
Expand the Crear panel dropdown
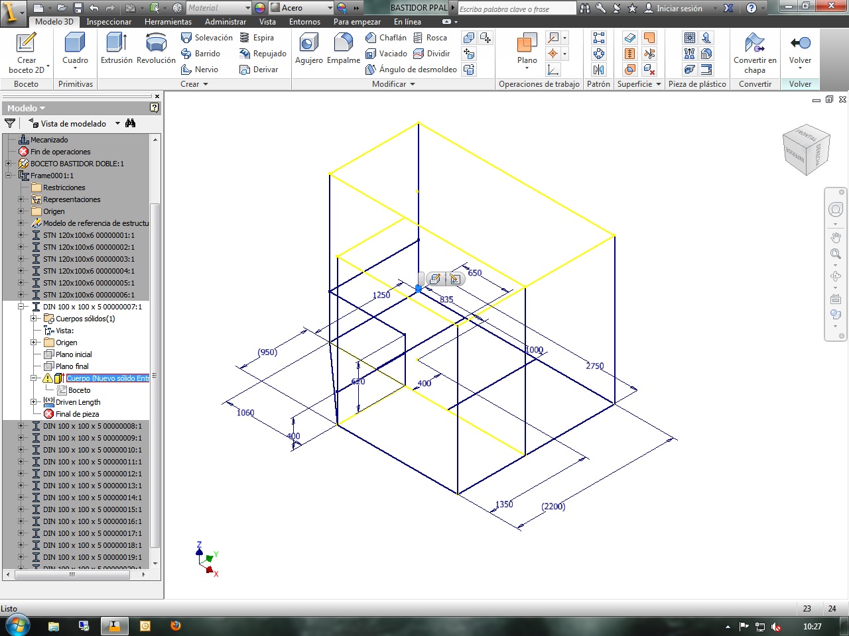tap(206, 84)
